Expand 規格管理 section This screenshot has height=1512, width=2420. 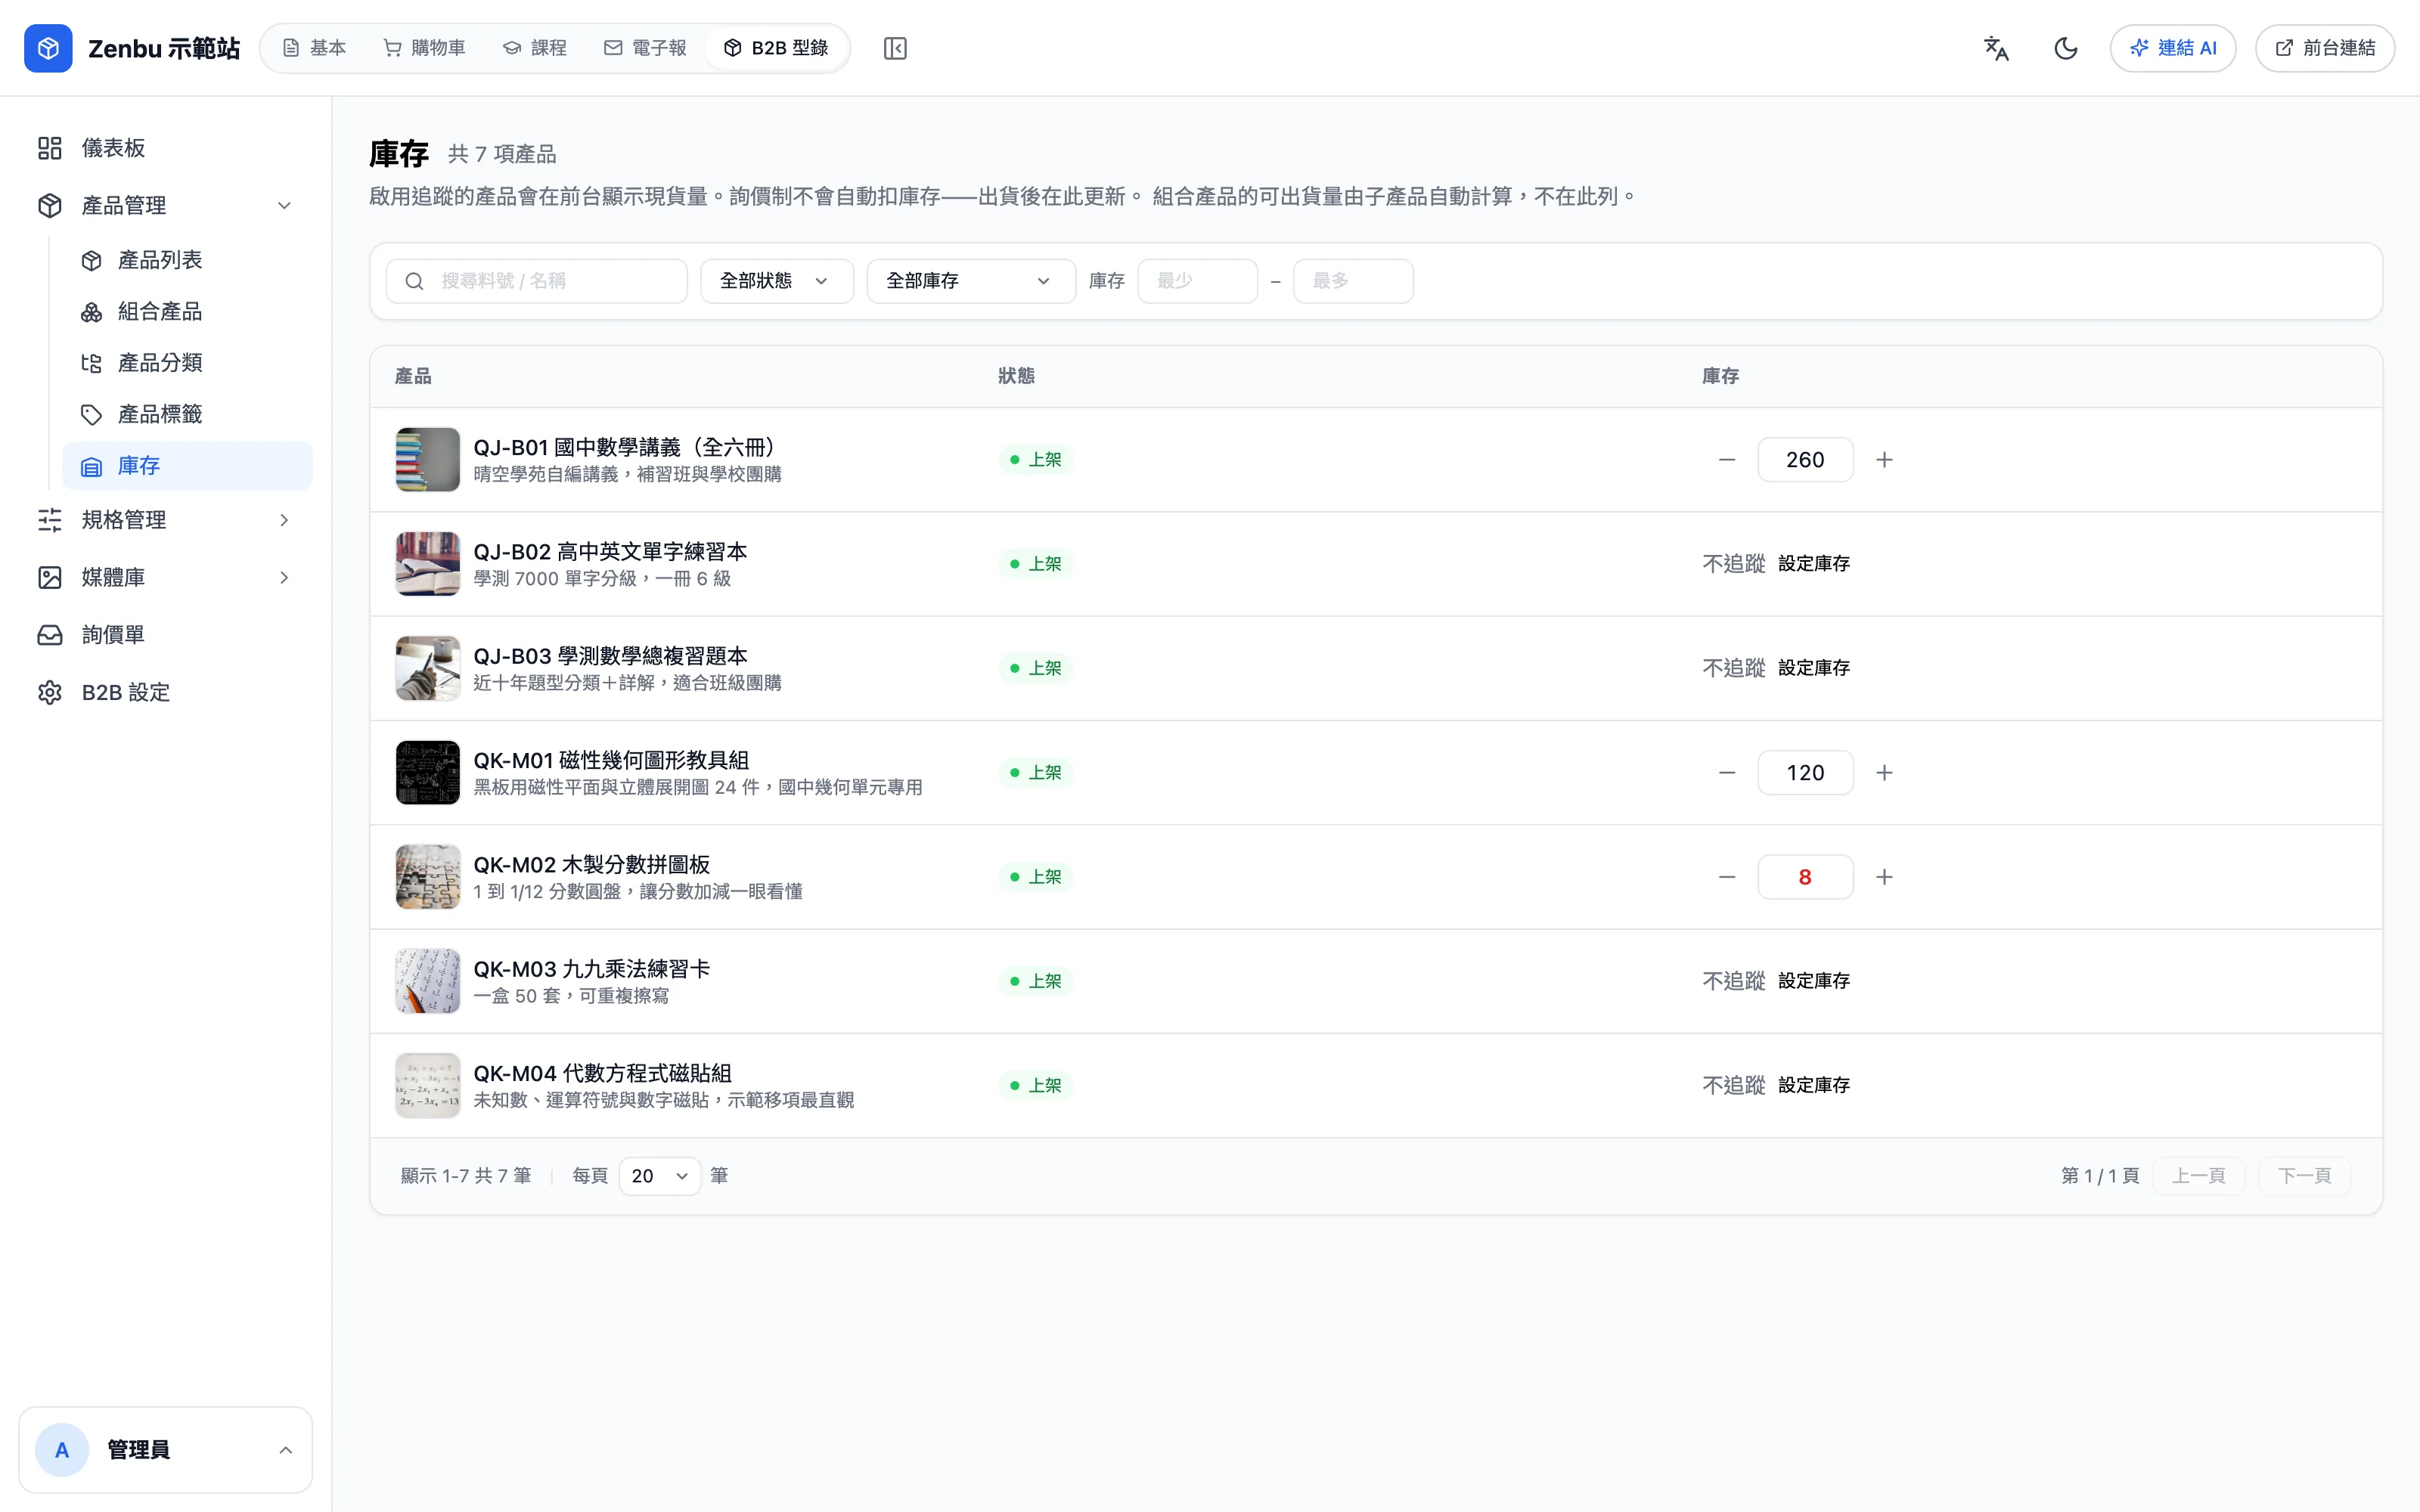(166, 520)
